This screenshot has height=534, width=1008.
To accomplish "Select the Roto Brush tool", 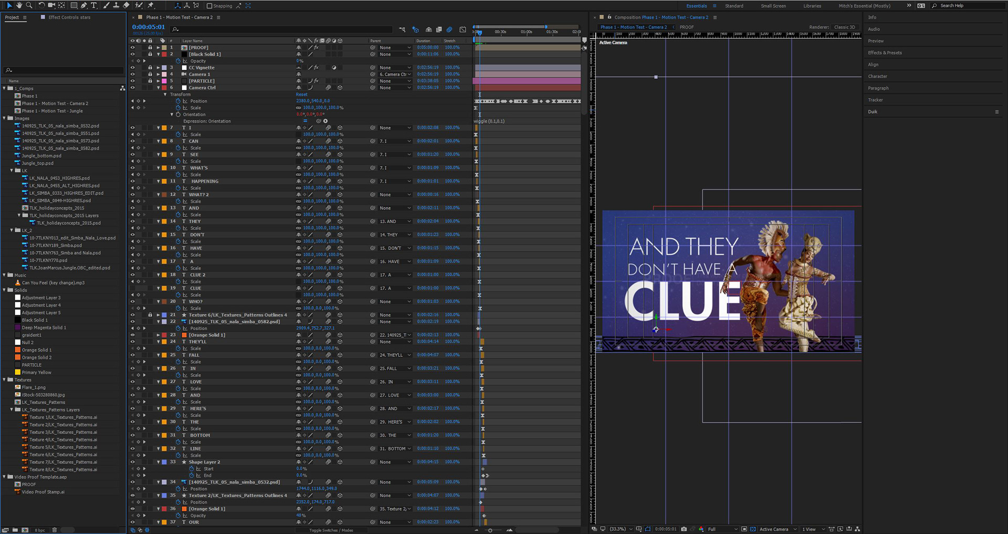I will pos(139,5).
